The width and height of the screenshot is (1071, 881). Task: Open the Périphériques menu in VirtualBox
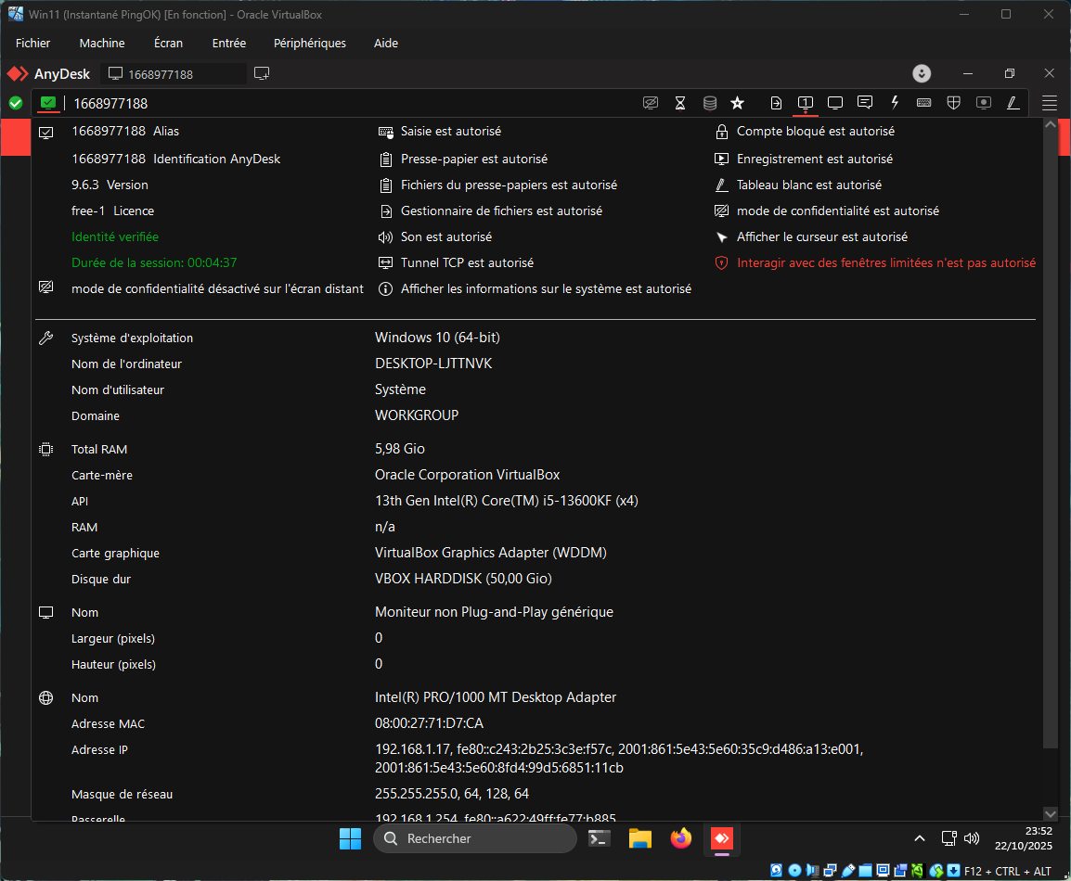(x=309, y=43)
